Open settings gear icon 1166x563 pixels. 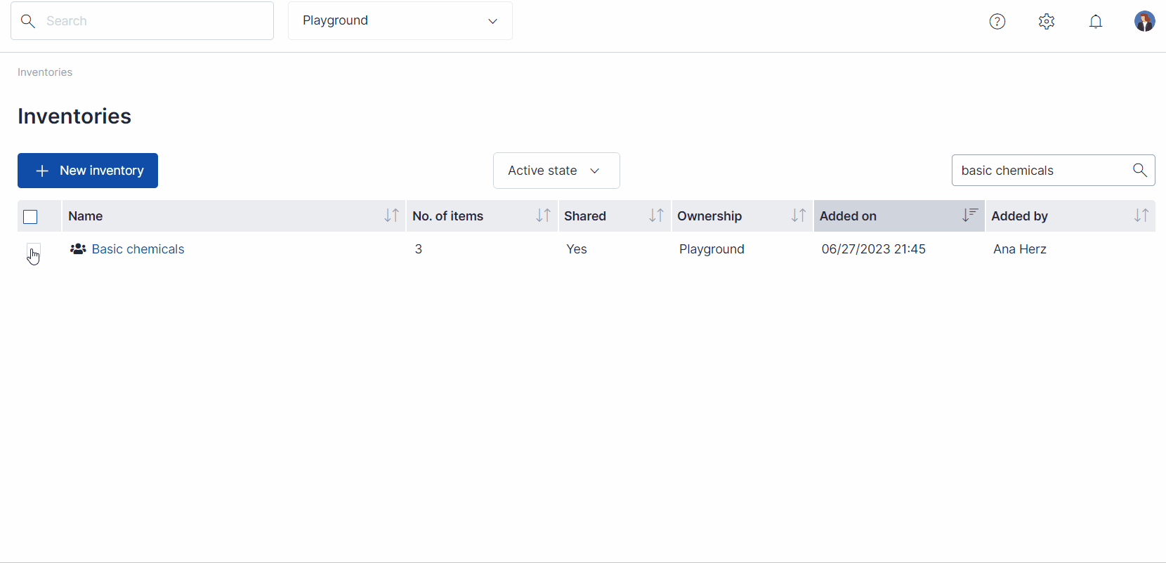coord(1046,21)
